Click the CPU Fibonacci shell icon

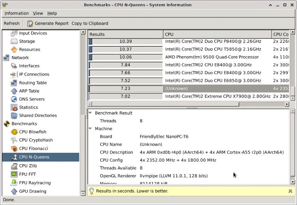14,149
